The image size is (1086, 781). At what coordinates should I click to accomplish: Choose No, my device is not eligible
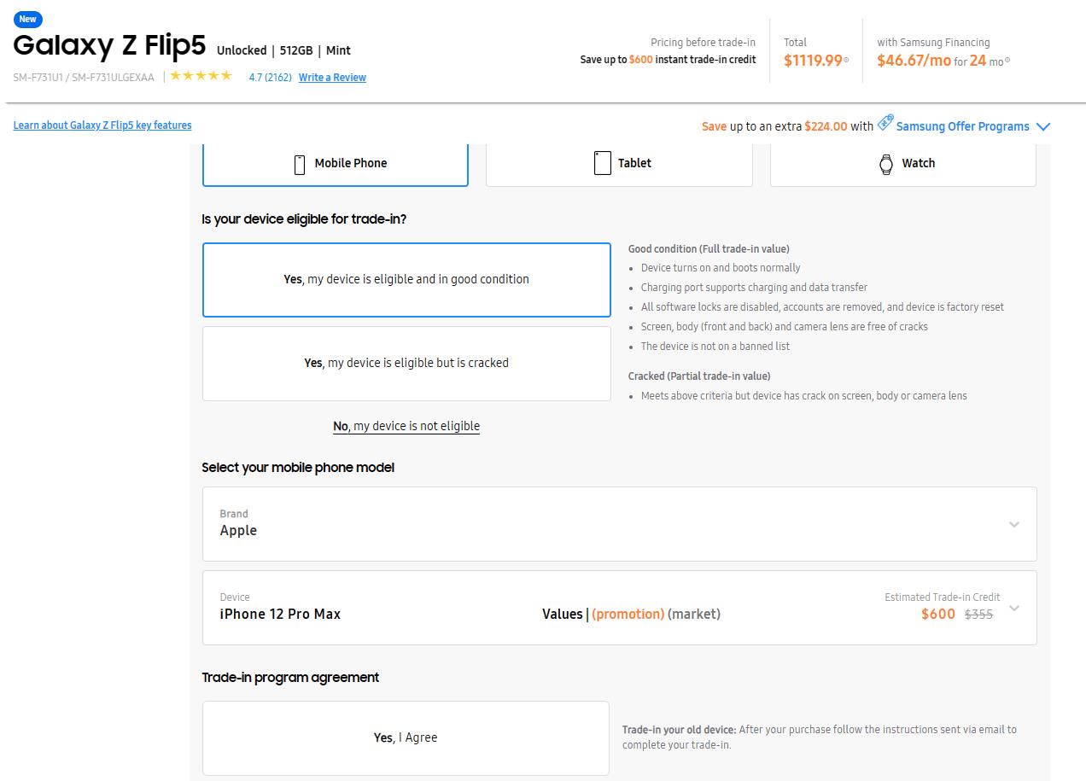tap(406, 427)
